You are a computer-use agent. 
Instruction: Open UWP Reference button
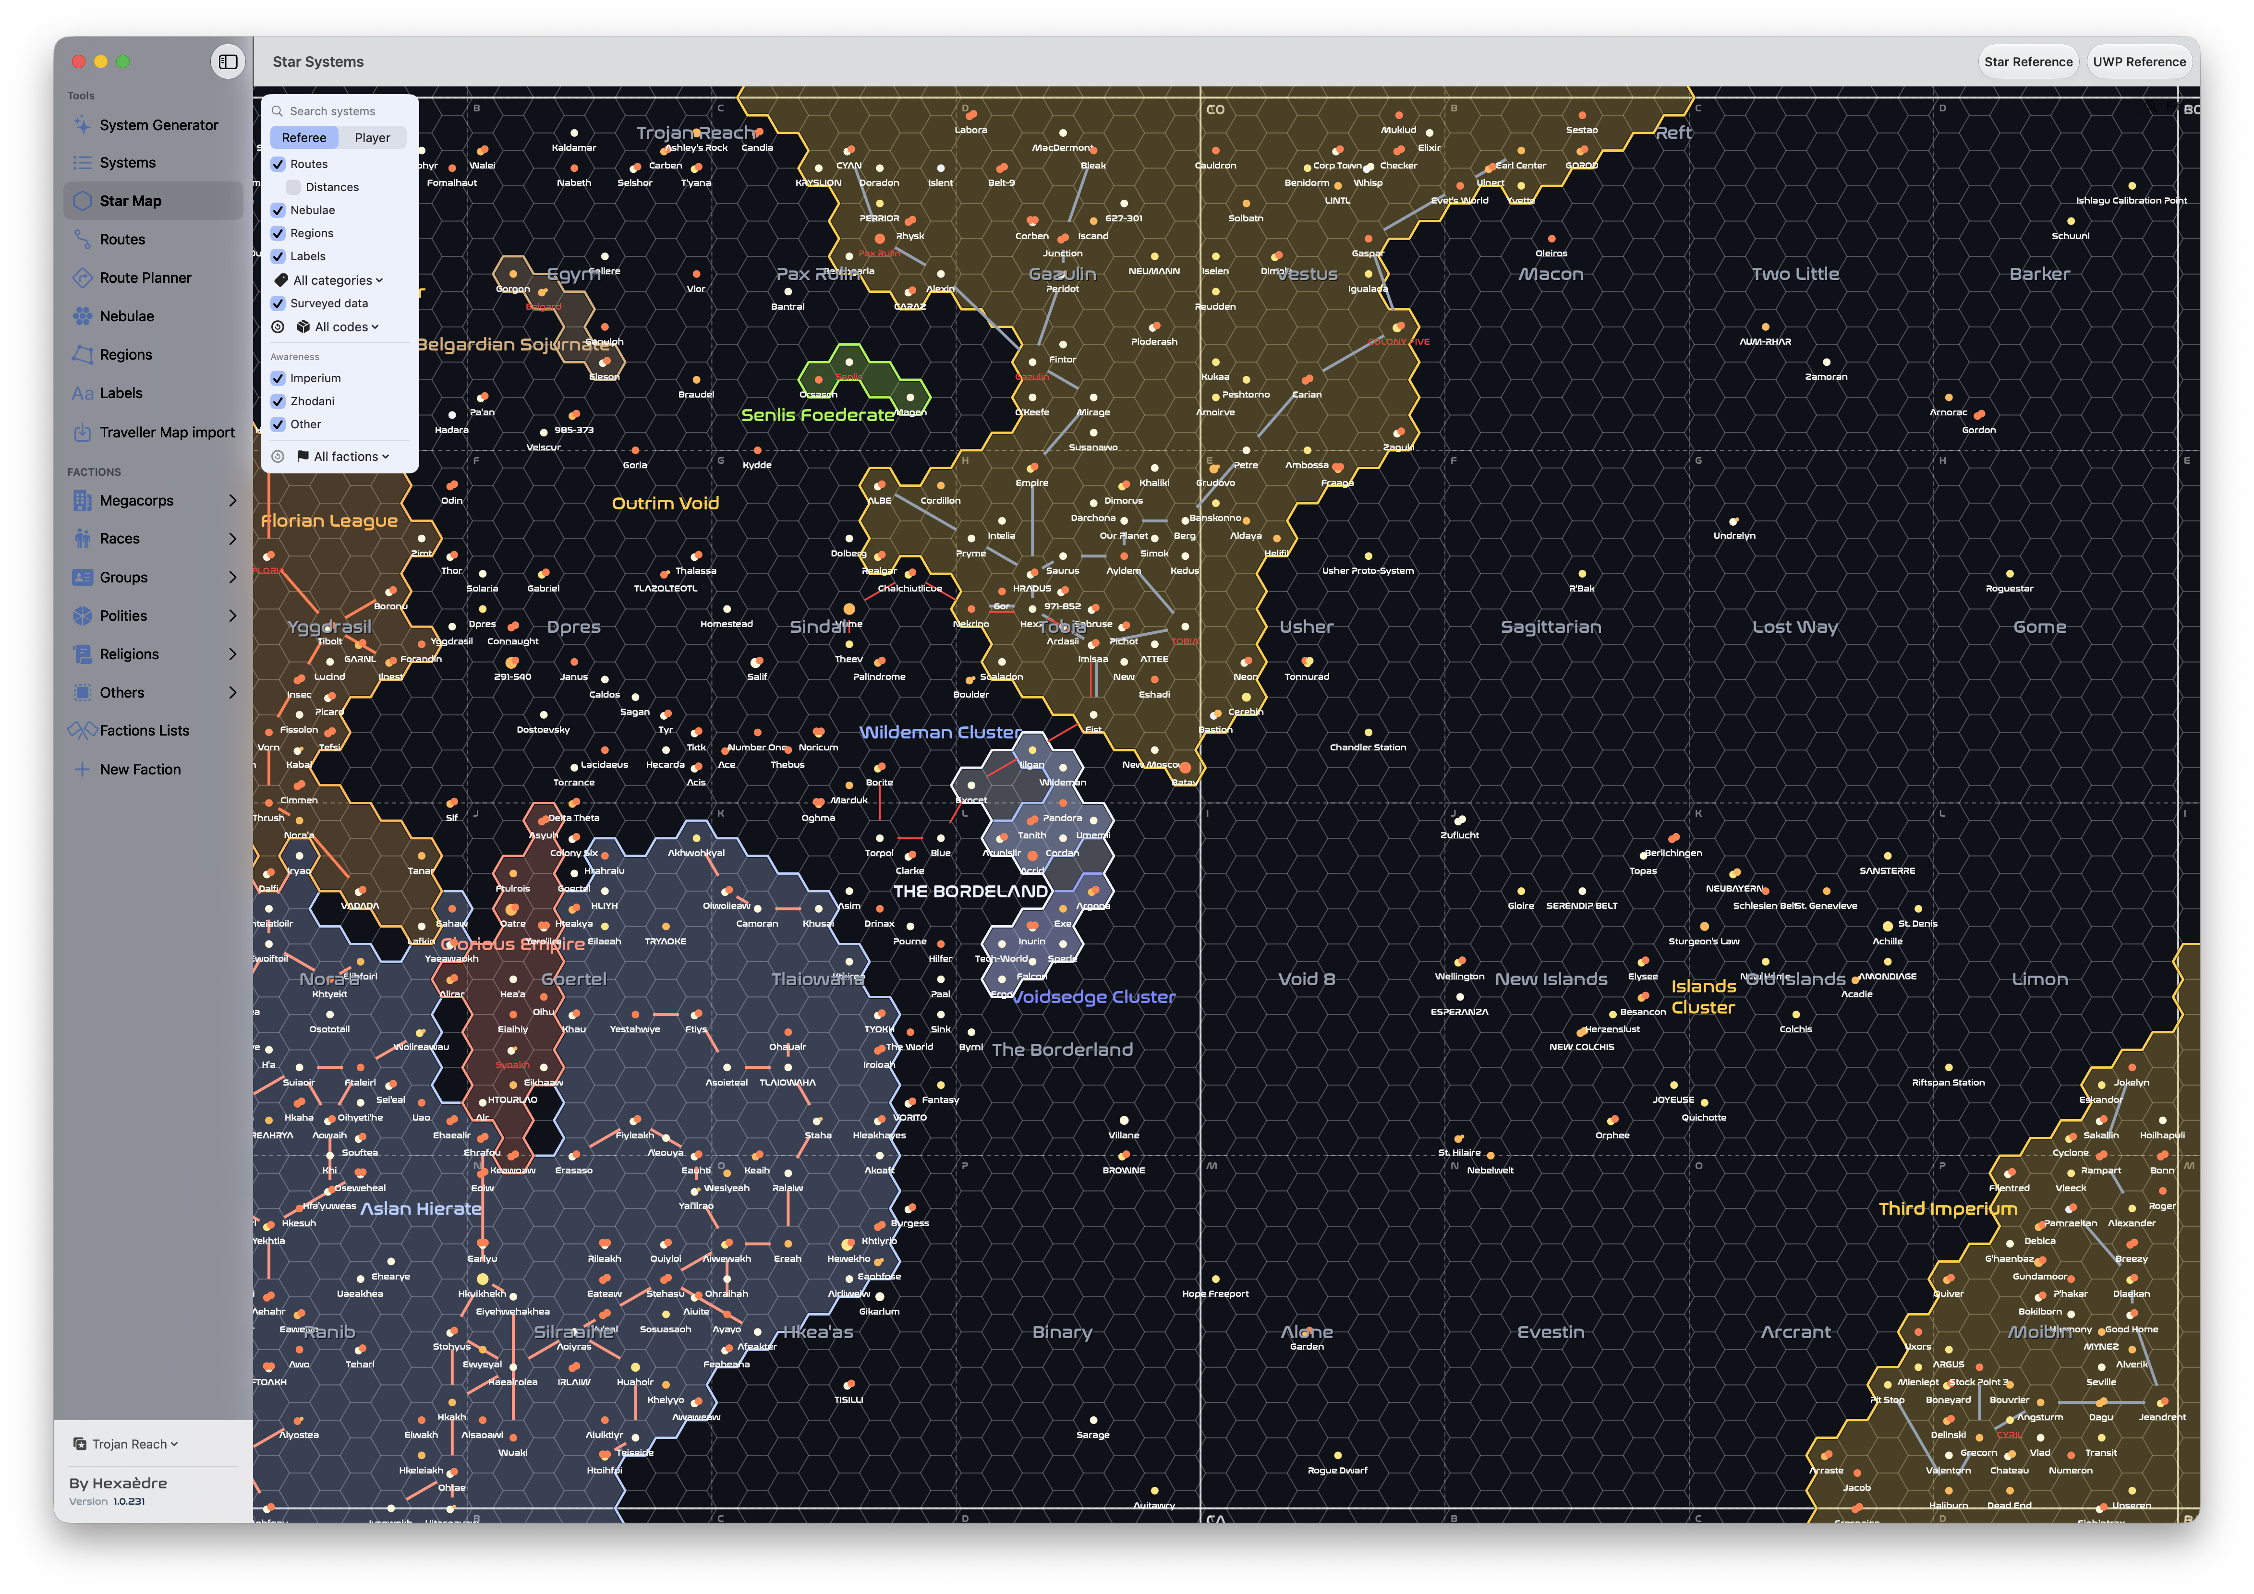(x=2139, y=62)
